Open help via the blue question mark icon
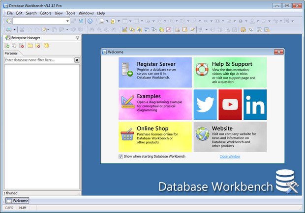The image size is (305, 213). point(90,21)
